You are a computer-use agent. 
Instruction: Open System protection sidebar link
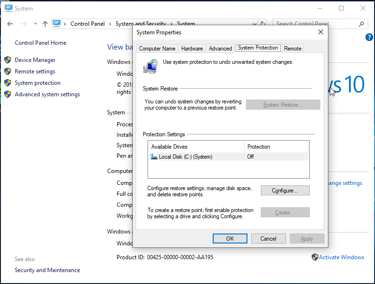[x=38, y=83]
